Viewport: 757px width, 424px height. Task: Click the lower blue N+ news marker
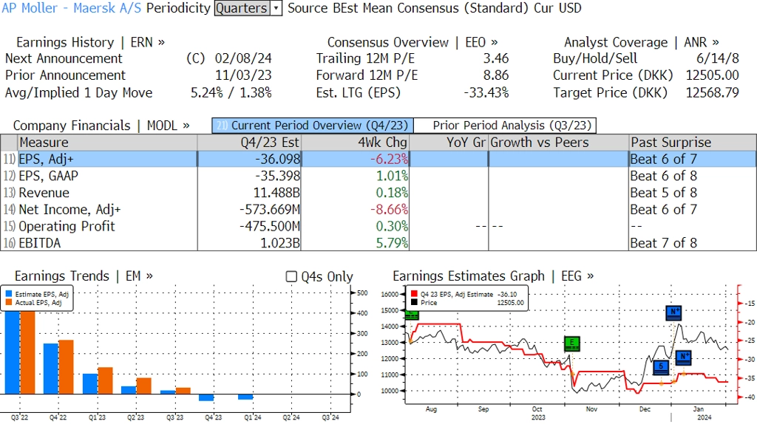[684, 358]
